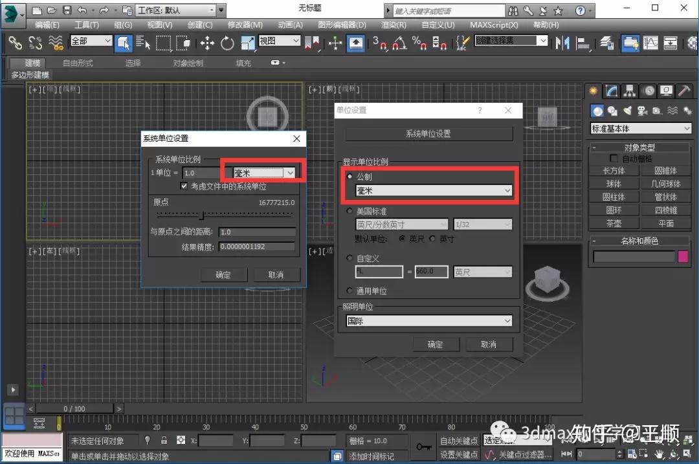Image resolution: width=699 pixels, height=464 pixels.
Task: Open the Utilities hammer panel tab
Action: click(684, 91)
